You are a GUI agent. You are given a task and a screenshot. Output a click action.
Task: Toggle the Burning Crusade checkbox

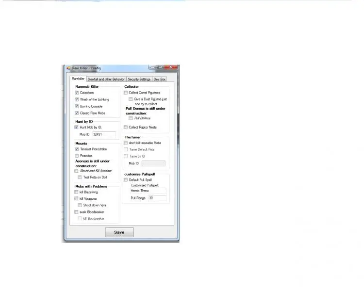(x=77, y=106)
